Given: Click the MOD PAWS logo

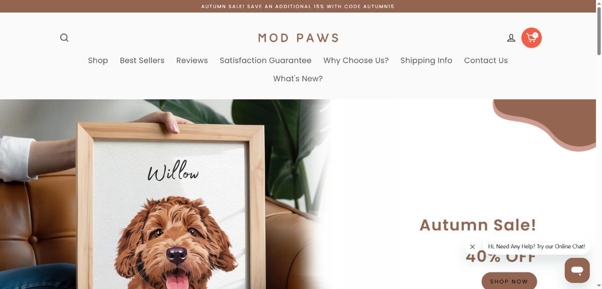Looking at the screenshot, I should click(x=298, y=38).
